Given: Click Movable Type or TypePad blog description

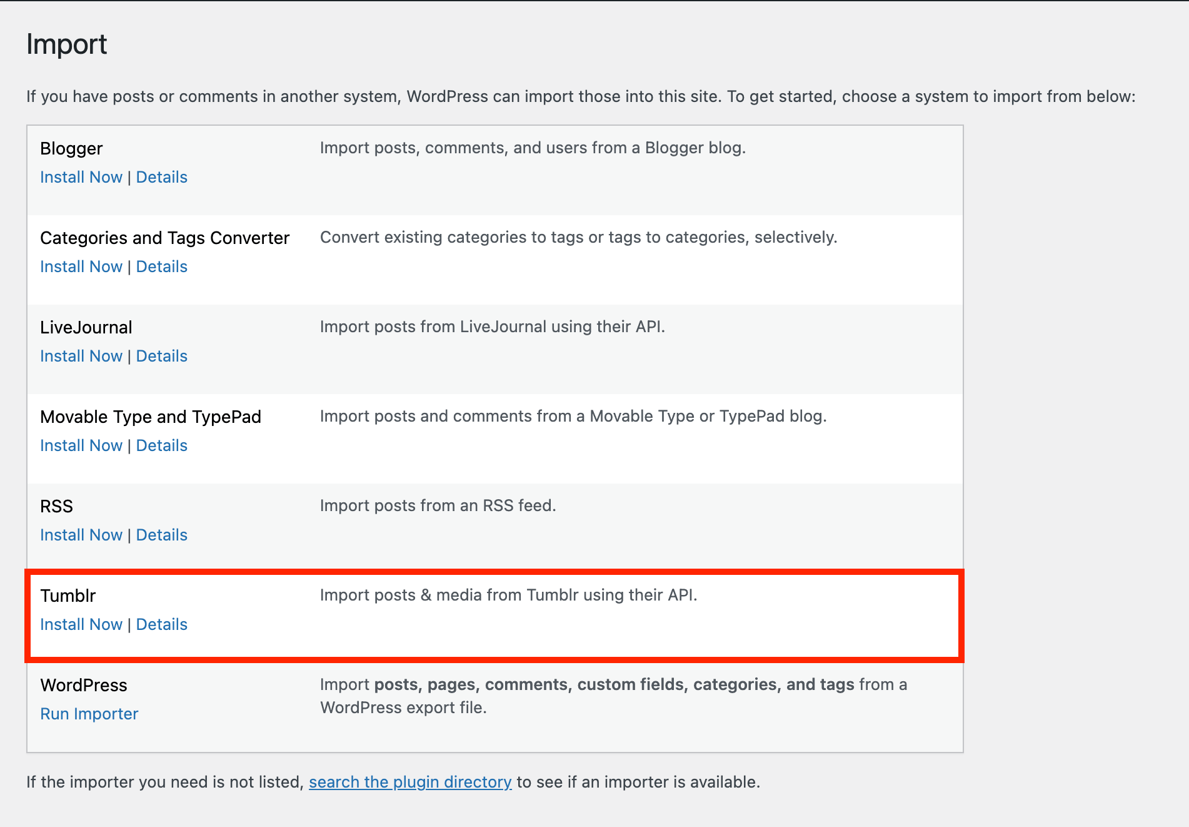Looking at the screenshot, I should 574,417.
